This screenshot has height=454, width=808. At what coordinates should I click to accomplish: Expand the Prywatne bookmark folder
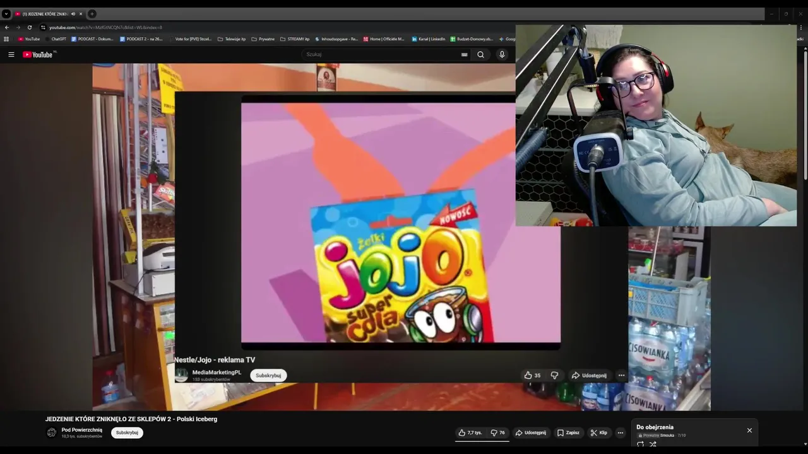click(x=263, y=39)
